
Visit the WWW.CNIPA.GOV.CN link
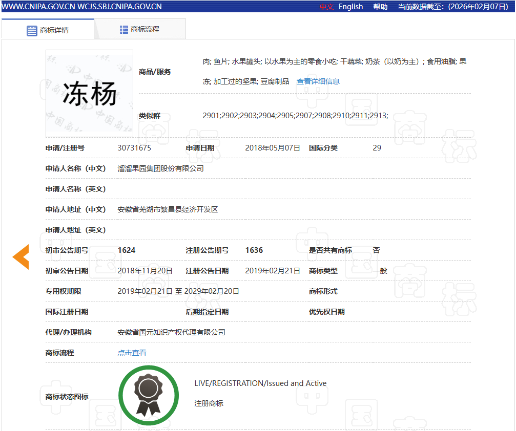tap(37, 7)
